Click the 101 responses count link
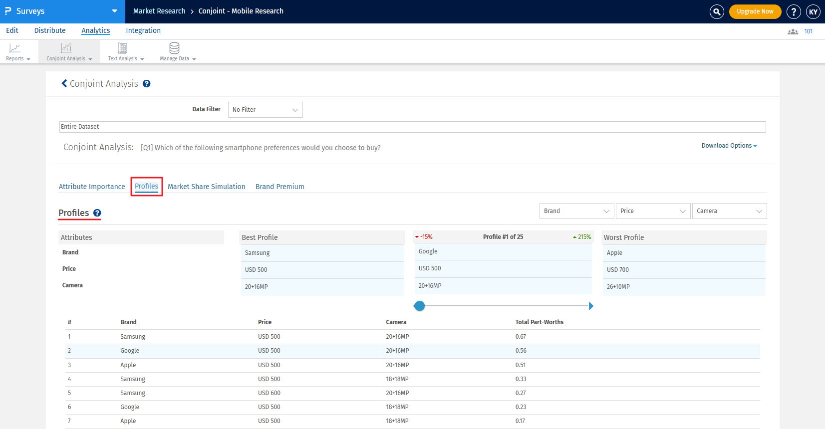825x429 pixels. pos(809,31)
